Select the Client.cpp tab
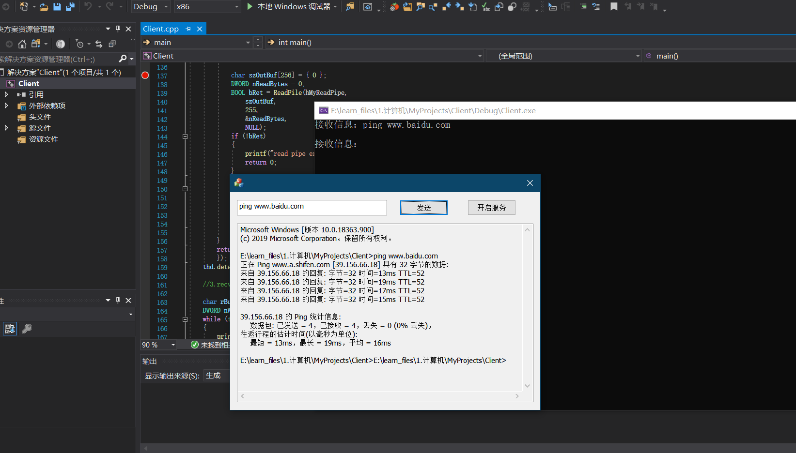Viewport: 796px width, 453px height. [161, 29]
